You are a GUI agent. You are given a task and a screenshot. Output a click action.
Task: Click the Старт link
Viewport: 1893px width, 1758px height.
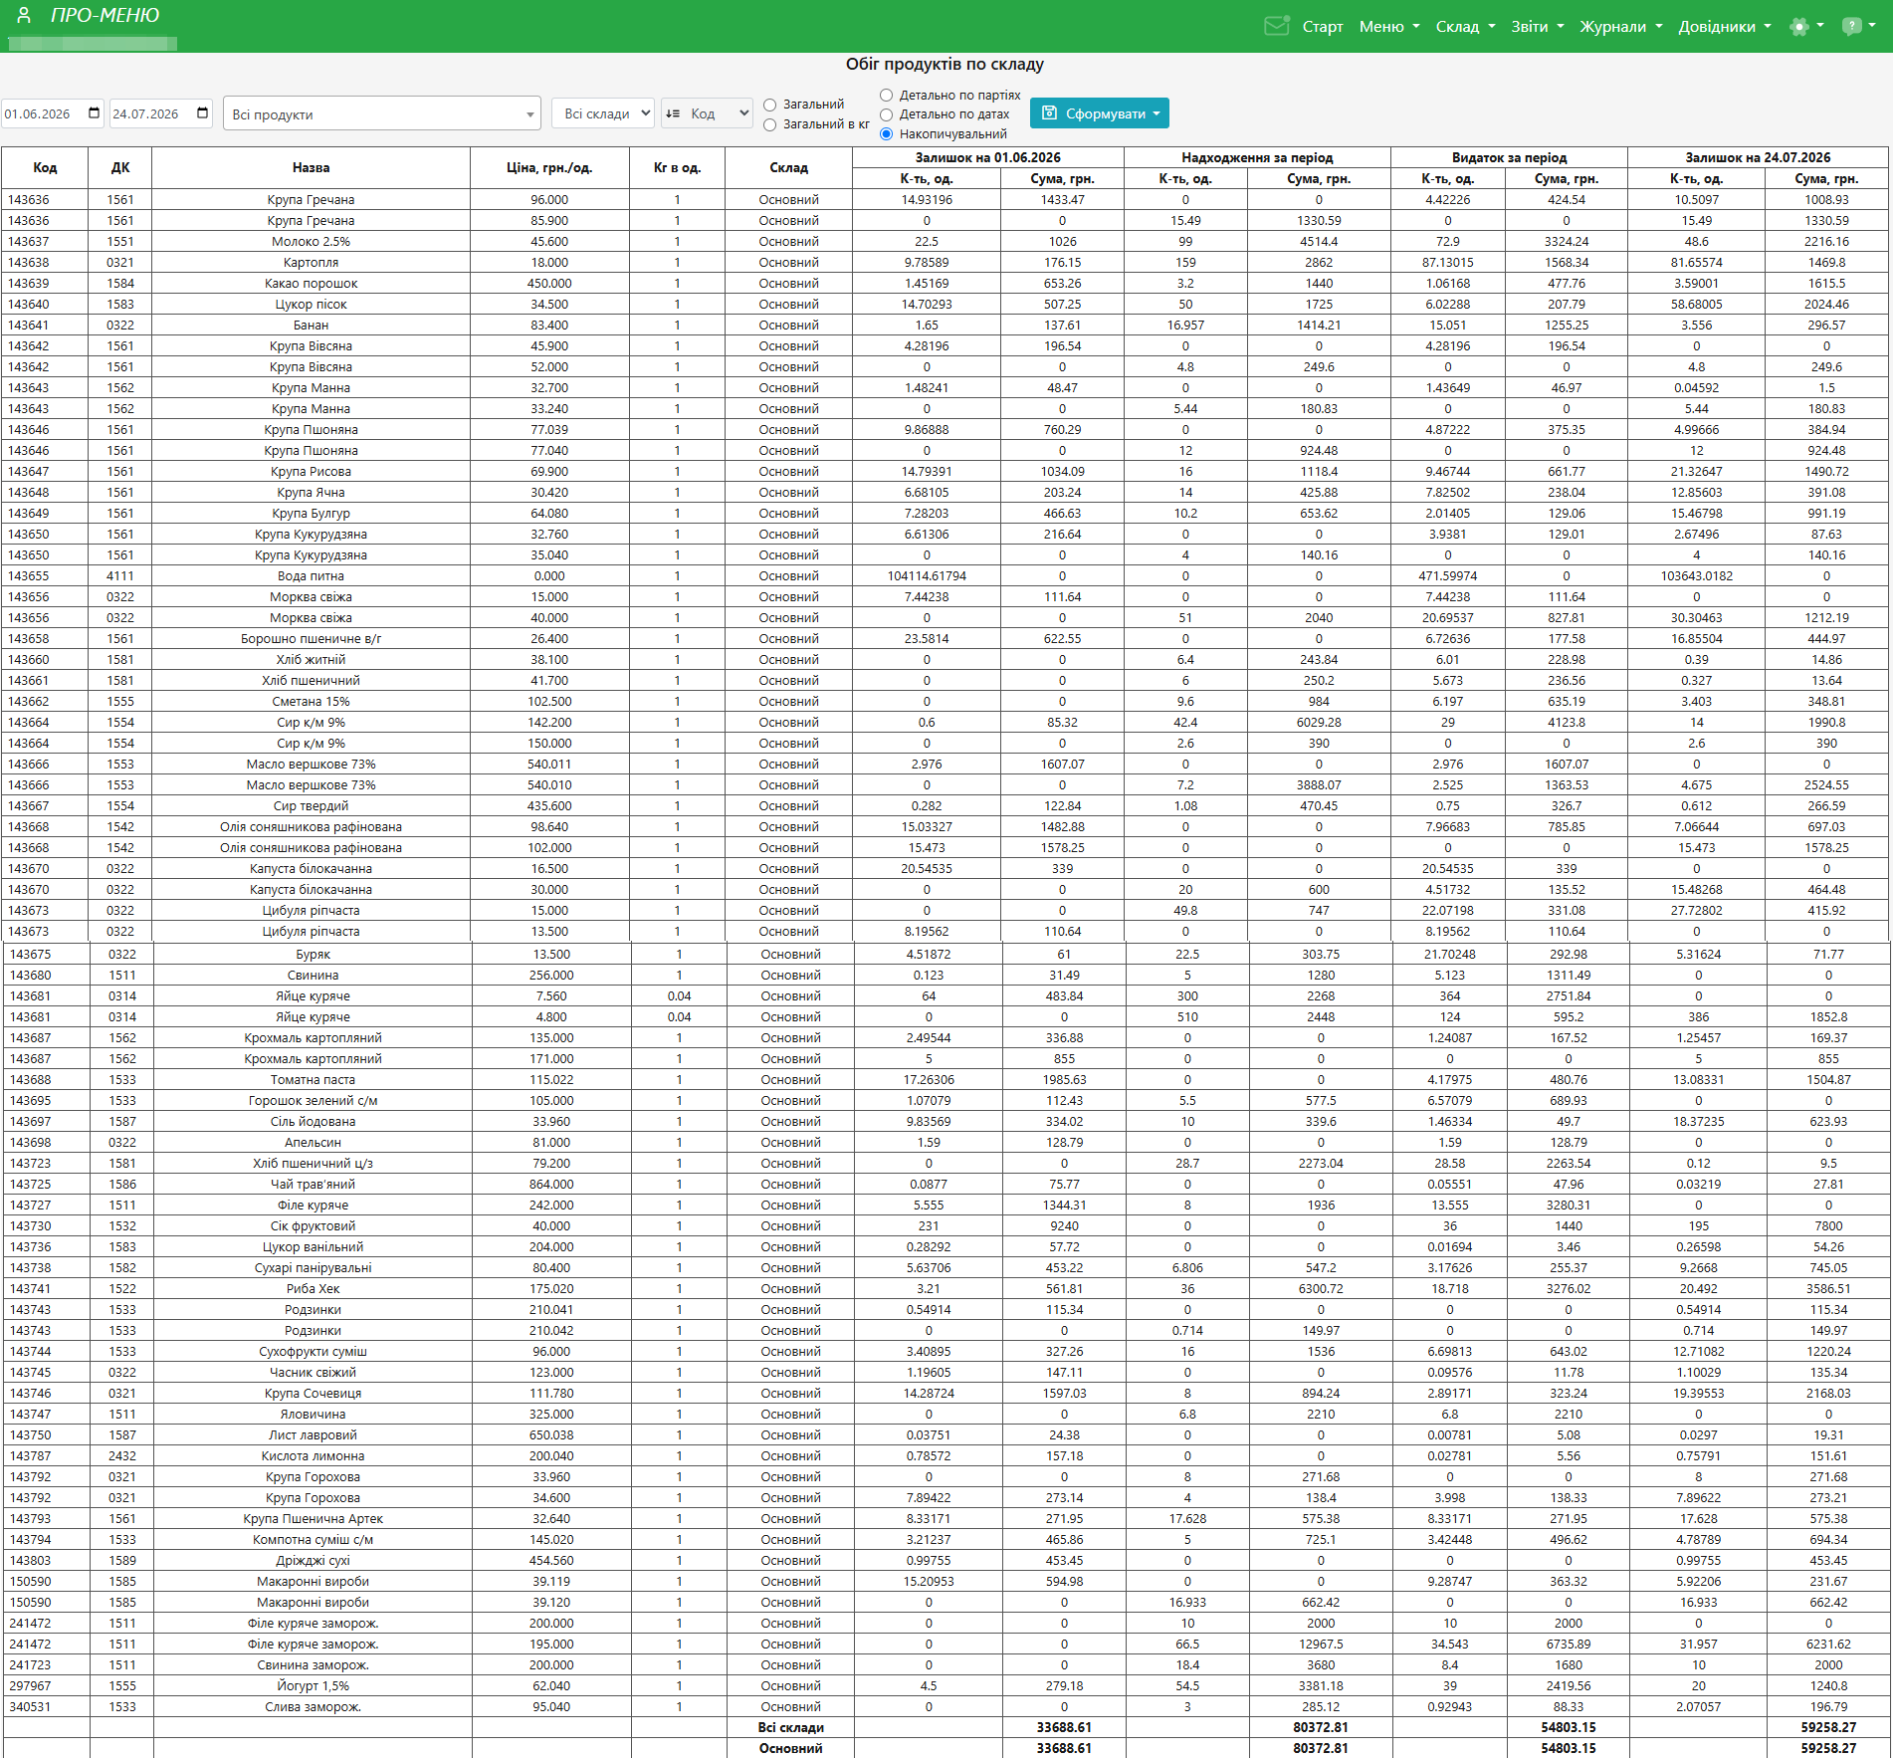point(1323,27)
